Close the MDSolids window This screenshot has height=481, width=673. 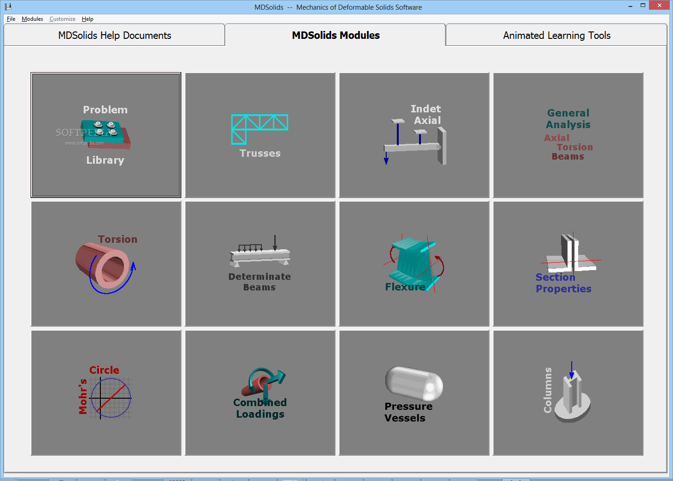pos(659,6)
